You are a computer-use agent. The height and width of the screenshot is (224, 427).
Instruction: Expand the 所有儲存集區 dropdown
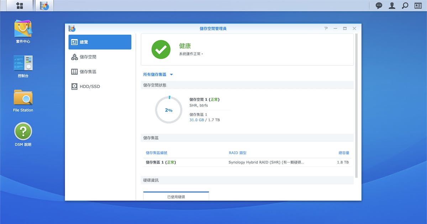coord(158,75)
